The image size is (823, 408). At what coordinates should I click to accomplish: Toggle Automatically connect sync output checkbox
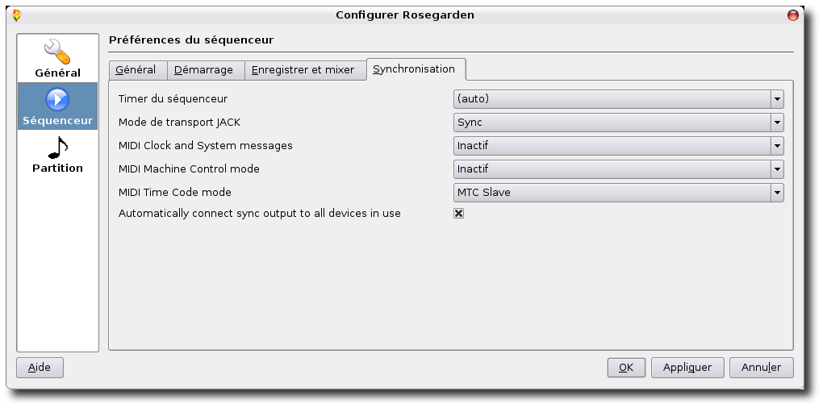pos(459,214)
